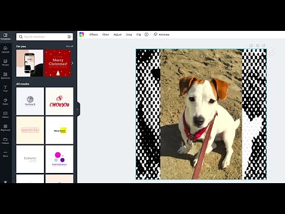The image size is (285, 214).
Task: Select the Crop option
Action: tap(129, 34)
